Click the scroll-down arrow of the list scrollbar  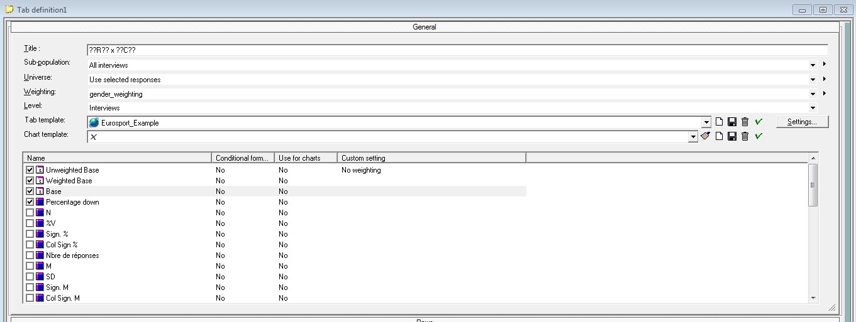click(813, 298)
